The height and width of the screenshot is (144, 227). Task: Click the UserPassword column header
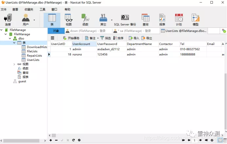[x=111, y=44]
